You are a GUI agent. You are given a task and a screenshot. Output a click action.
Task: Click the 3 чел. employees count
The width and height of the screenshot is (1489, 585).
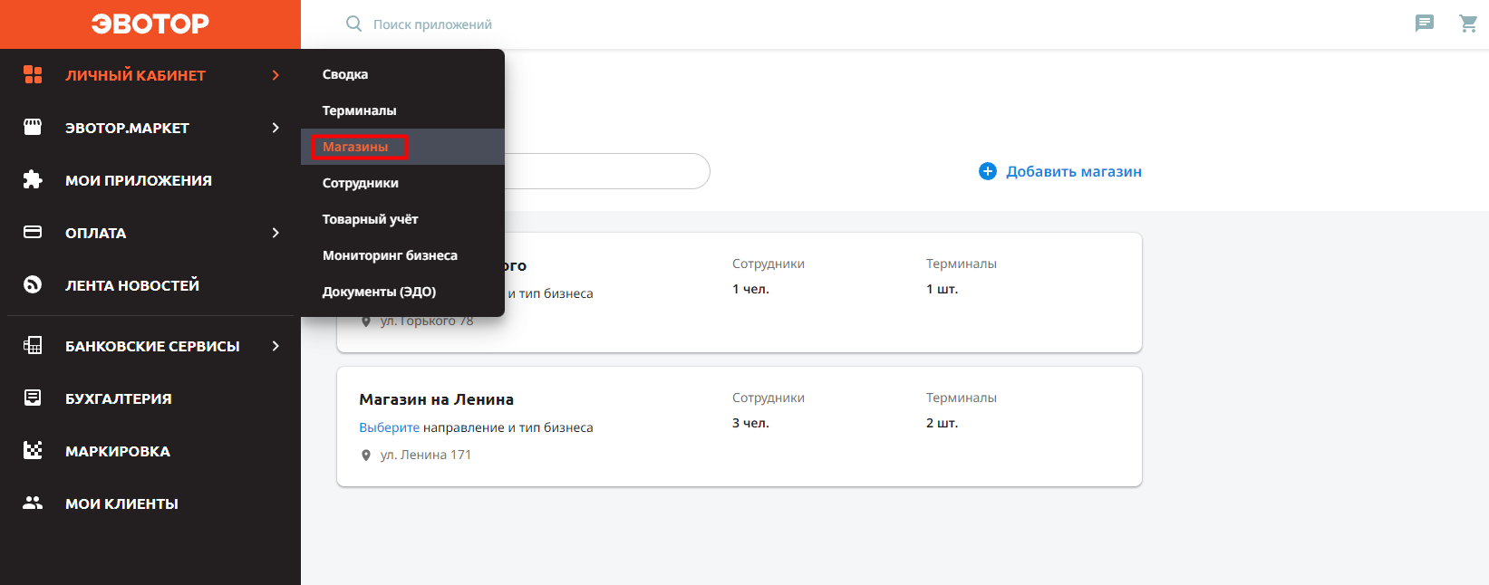pyautogui.click(x=750, y=423)
